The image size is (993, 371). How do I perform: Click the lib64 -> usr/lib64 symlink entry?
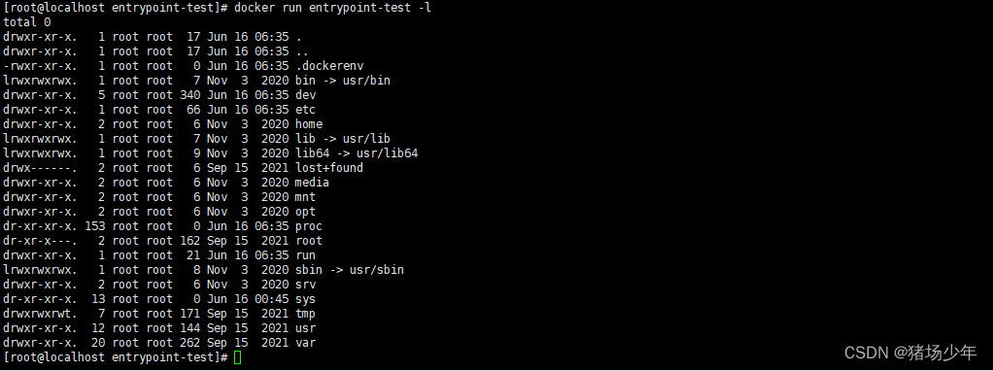(x=357, y=153)
